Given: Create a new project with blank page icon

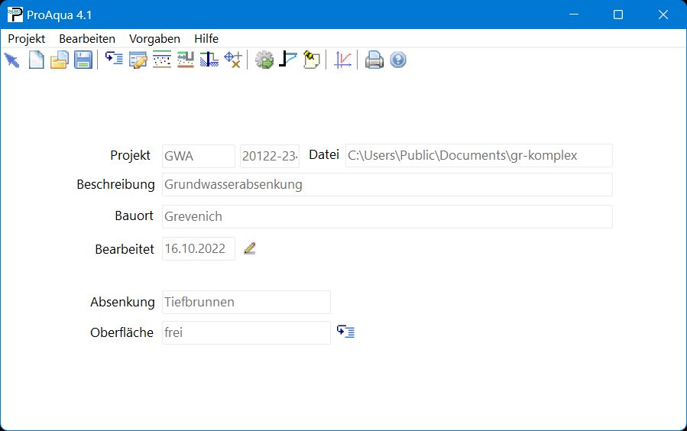Looking at the screenshot, I should pyautogui.click(x=36, y=60).
